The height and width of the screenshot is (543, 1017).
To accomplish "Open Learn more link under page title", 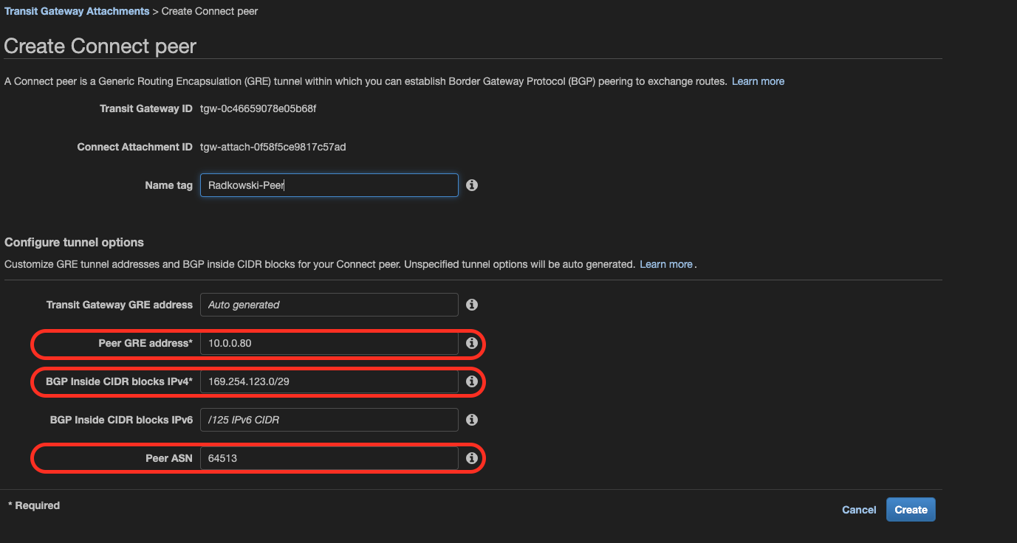I will 758,81.
